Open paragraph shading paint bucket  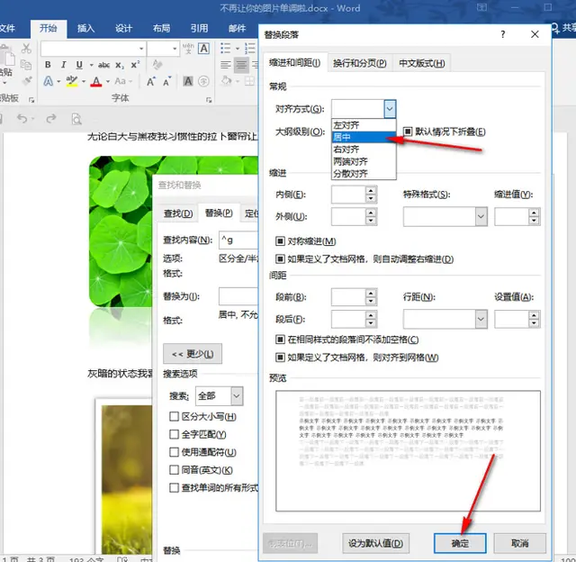227,81
